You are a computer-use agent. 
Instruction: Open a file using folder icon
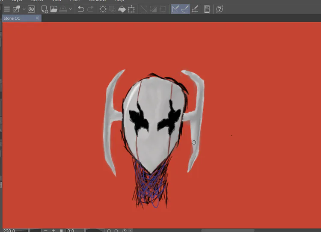click(53, 9)
